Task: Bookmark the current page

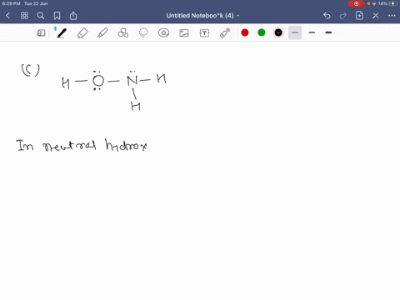Action: 57,16
